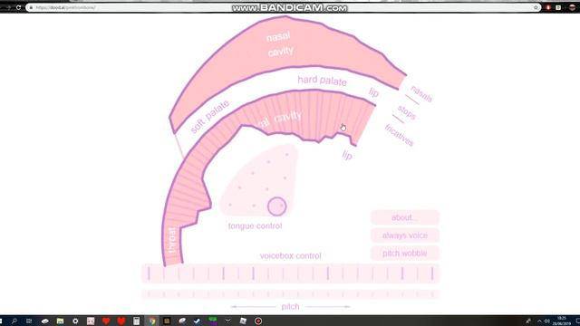This screenshot has height=326, width=580.
Task: Toggle the pitch wobble button
Action: coord(405,254)
